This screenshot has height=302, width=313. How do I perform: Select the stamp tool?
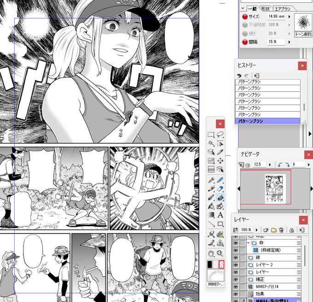tap(220, 243)
